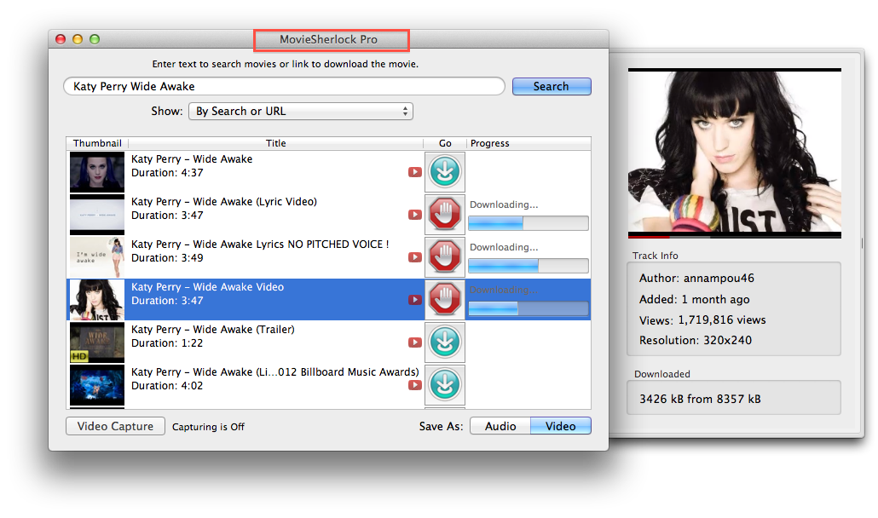Focus the search field with Katy Perry Wide Awake
878x518 pixels.
pyautogui.click(x=284, y=86)
